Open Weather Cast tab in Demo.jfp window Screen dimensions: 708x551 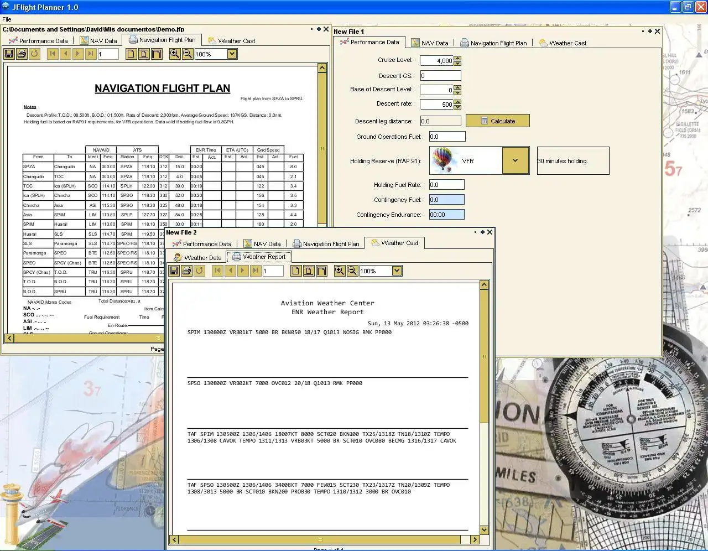point(231,40)
